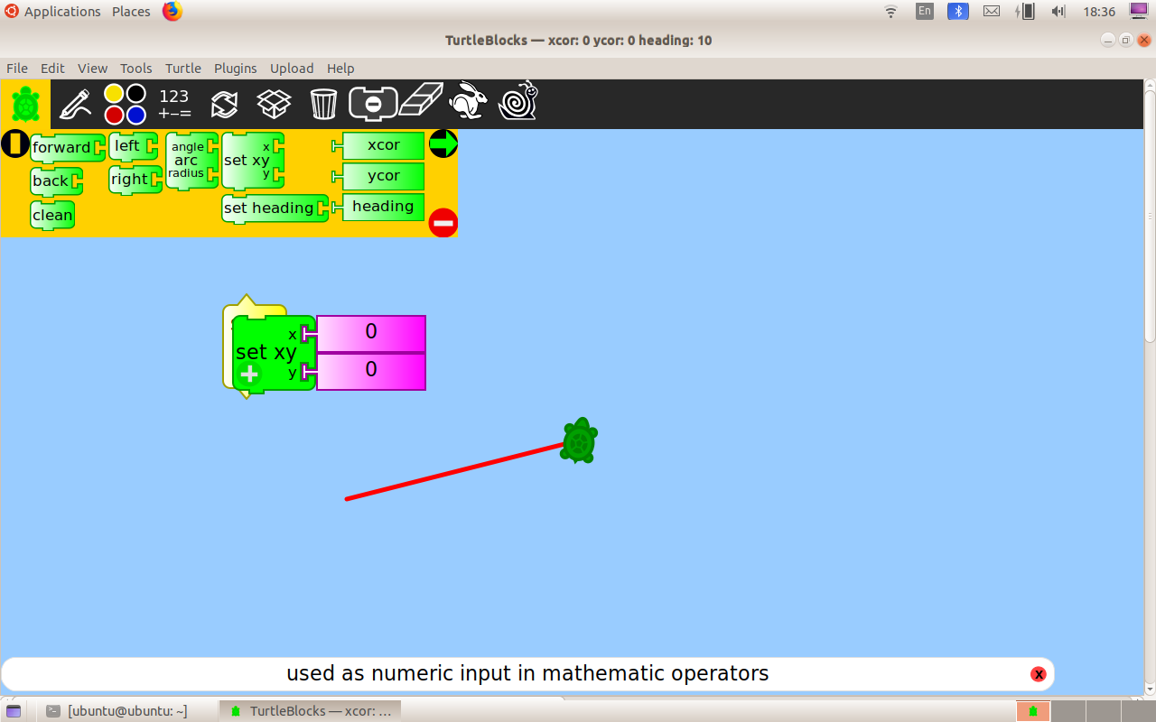Run fast with the rabbit icon
The height and width of the screenshot is (722, 1156).
[469, 101]
